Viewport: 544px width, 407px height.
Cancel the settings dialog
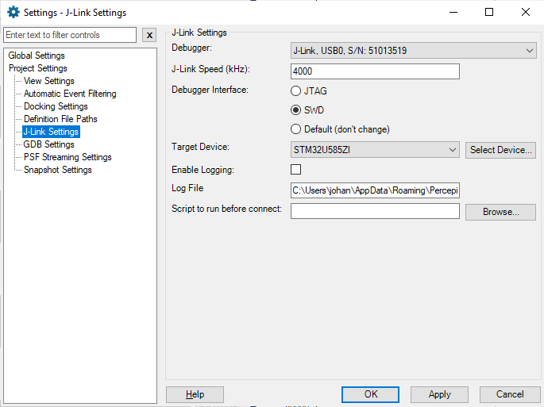(x=509, y=394)
